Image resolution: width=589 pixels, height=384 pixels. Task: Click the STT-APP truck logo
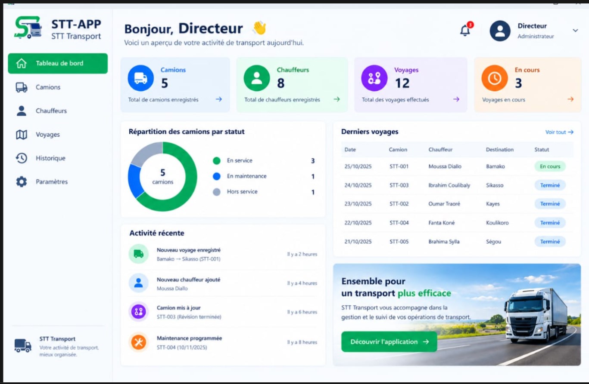(x=28, y=28)
